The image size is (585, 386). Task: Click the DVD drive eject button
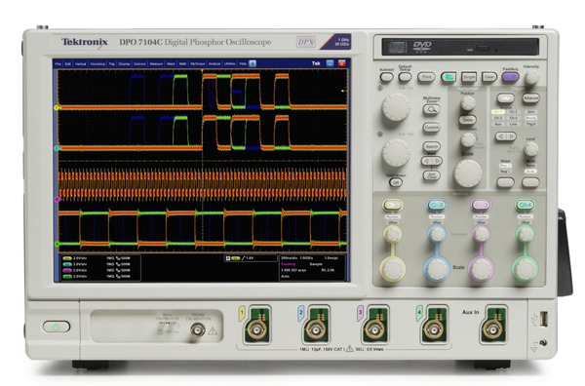point(483,48)
